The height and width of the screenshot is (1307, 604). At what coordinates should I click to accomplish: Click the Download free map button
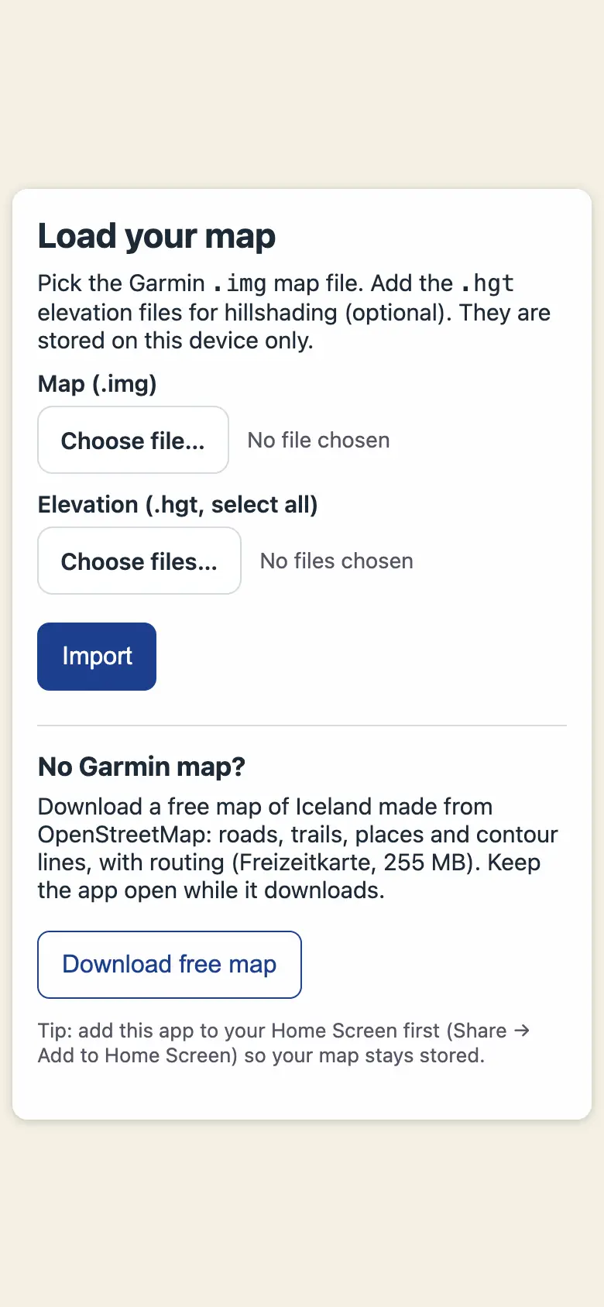coord(170,965)
